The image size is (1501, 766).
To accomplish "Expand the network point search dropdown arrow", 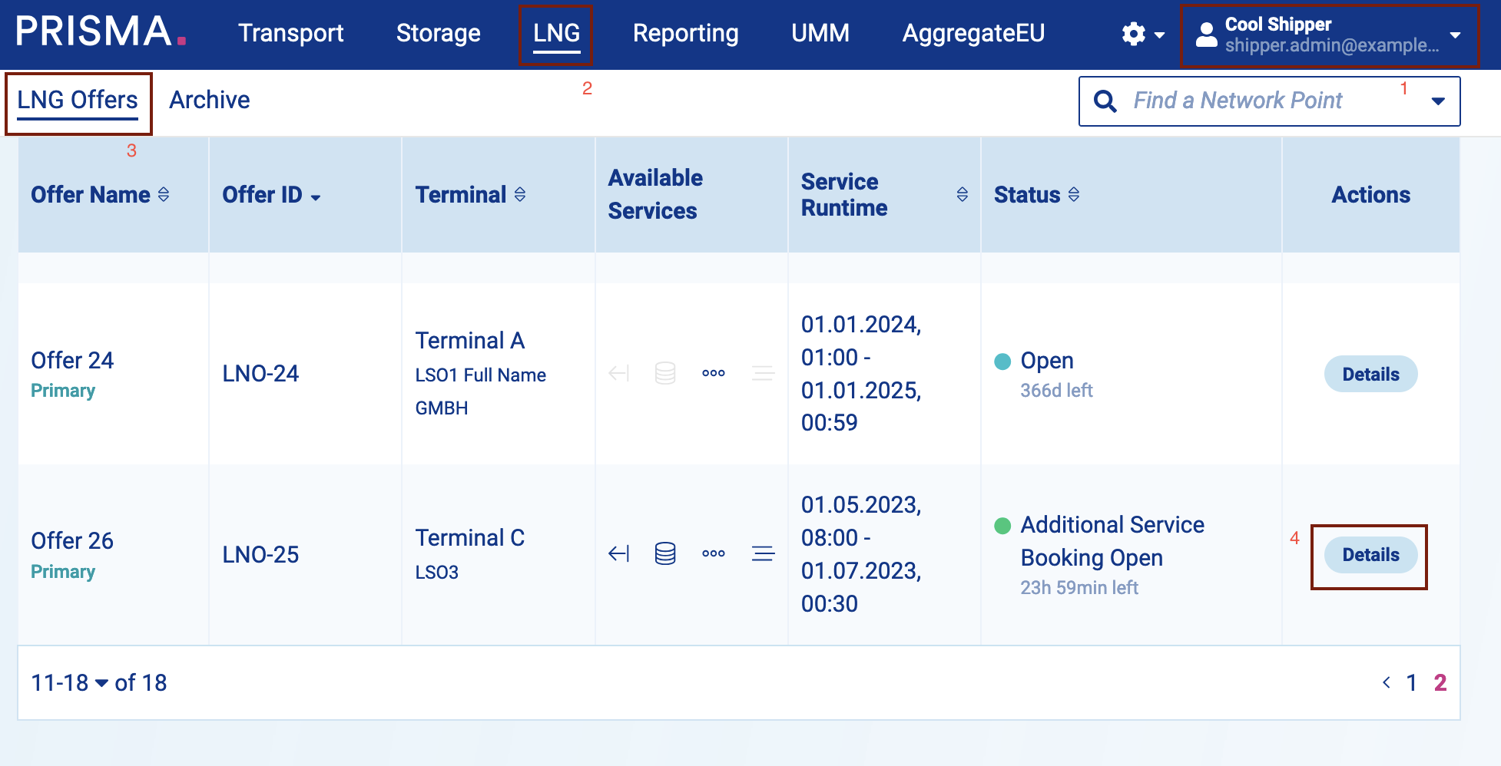I will point(1438,101).
